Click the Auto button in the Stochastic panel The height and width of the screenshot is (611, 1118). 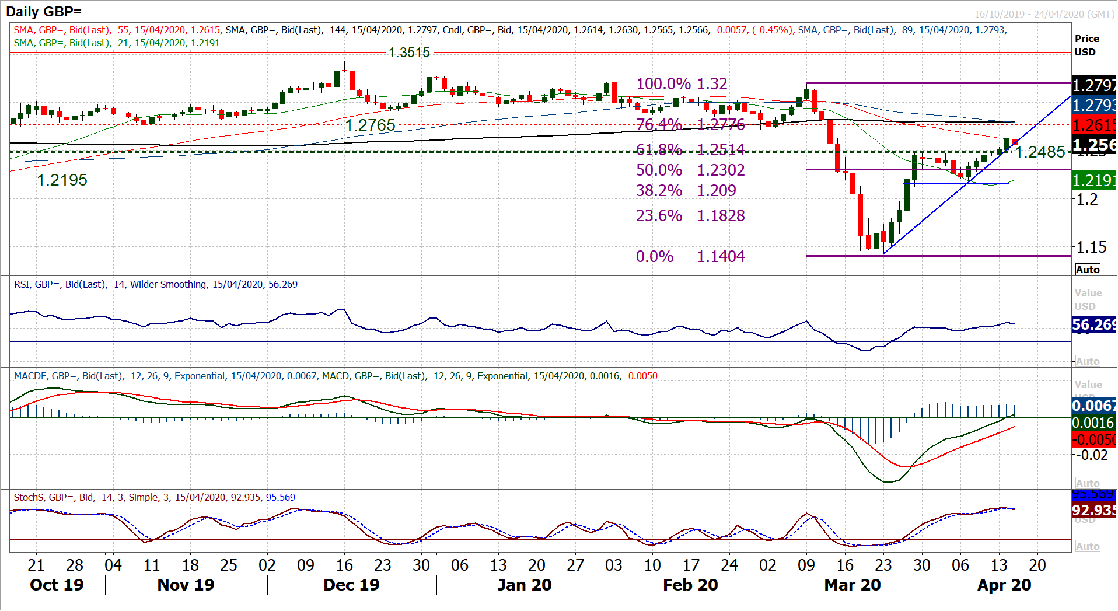1088,546
